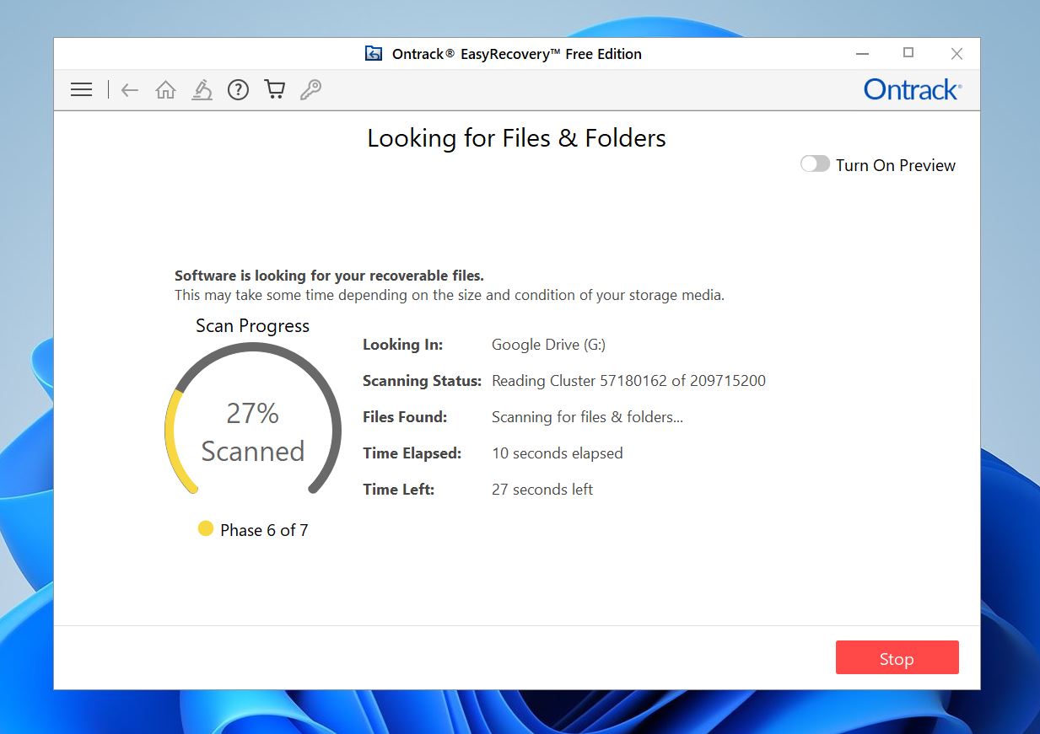
Task: Close the EasyRecovery window
Action: click(956, 54)
